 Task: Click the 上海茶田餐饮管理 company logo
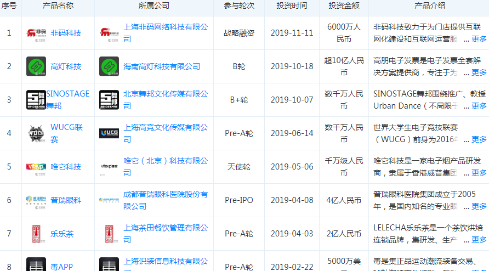[109, 234]
